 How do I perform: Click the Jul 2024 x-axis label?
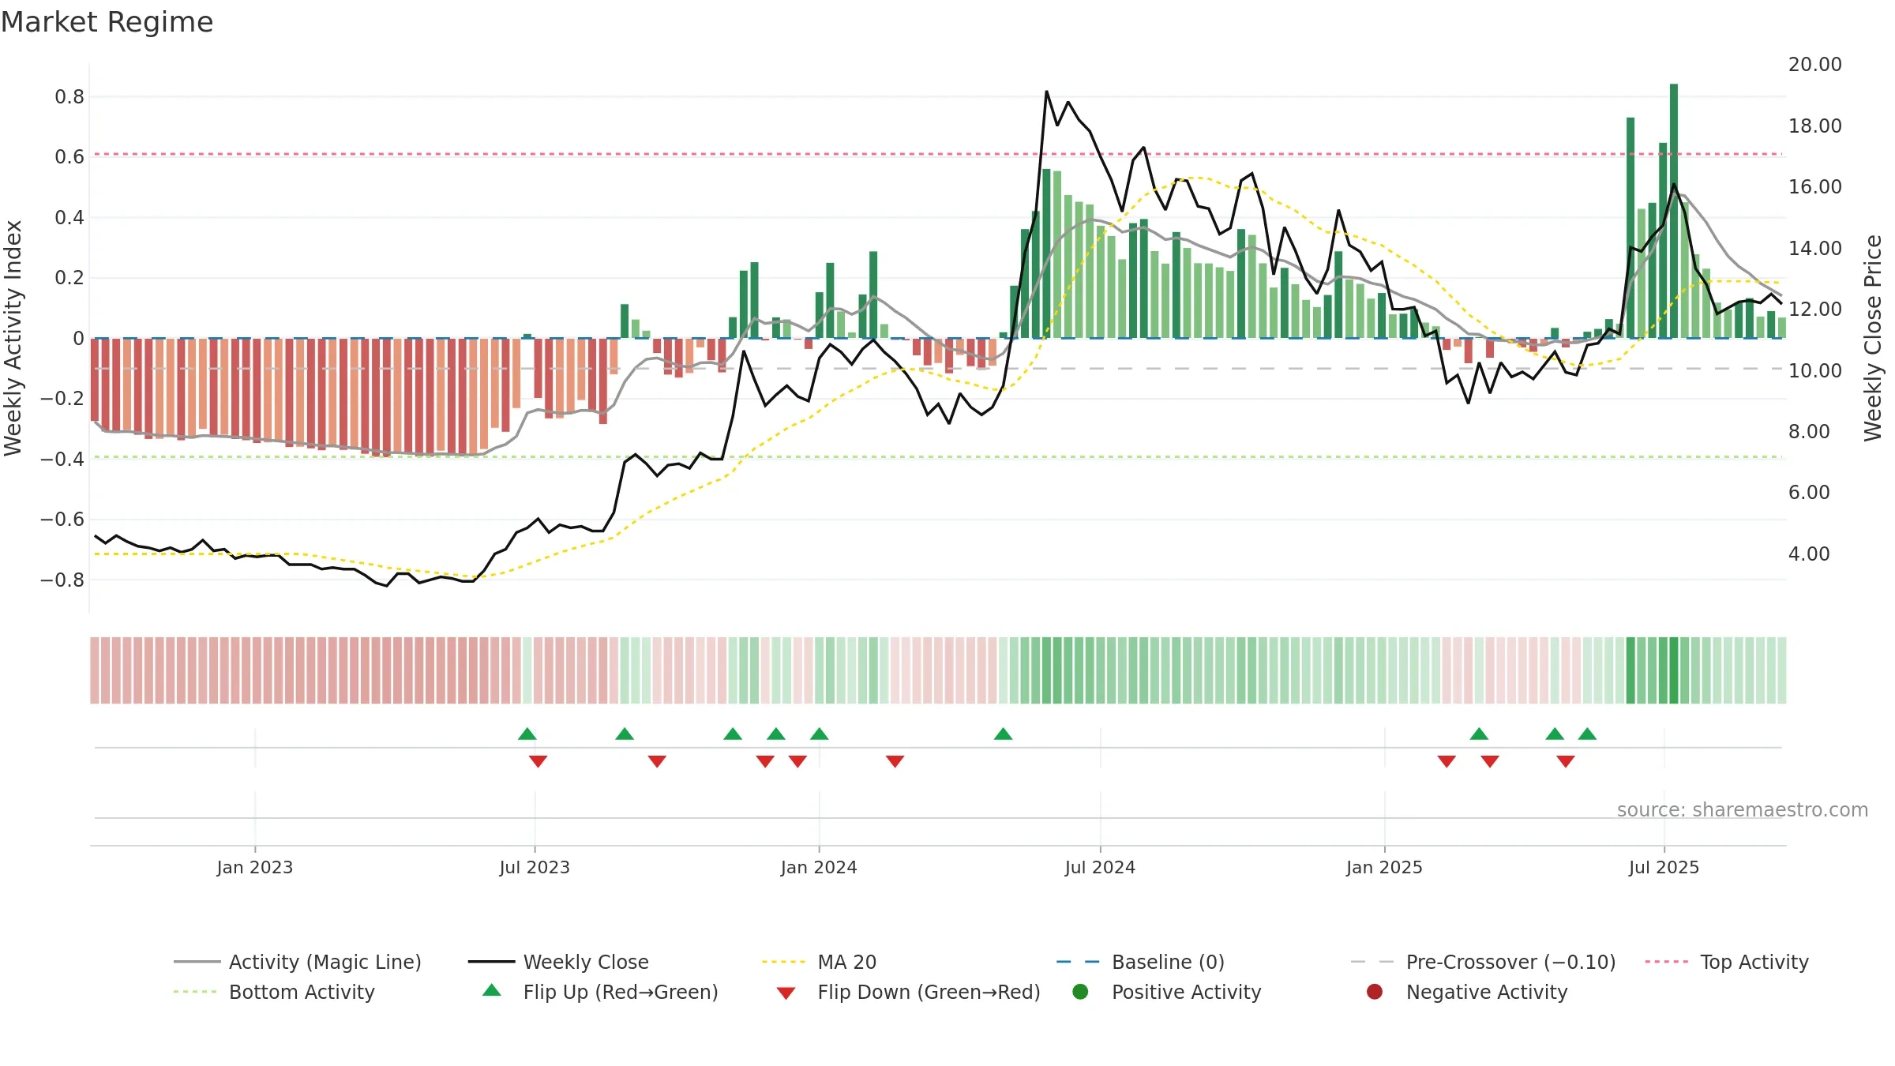tap(1100, 867)
